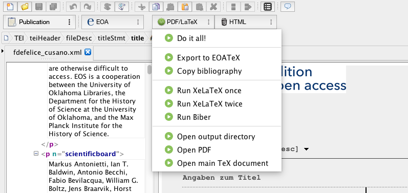Click titleStmt in the breadcrumb path

point(112,38)
